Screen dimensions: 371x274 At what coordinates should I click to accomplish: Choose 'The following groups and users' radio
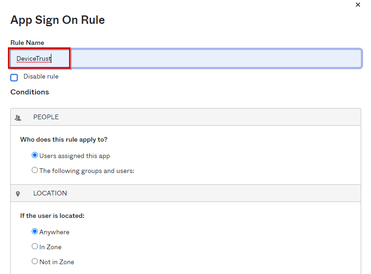click(x=35, y=170)
